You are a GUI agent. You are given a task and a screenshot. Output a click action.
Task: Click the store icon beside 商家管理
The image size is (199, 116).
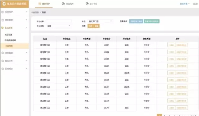coord(2,20)
